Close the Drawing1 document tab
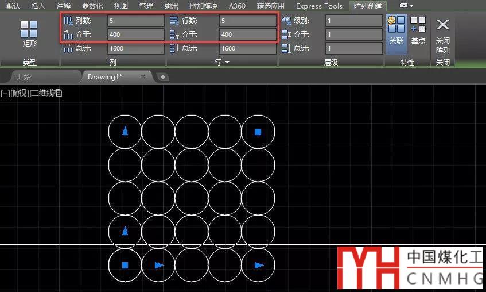486x292 pixels. (143, 76)
